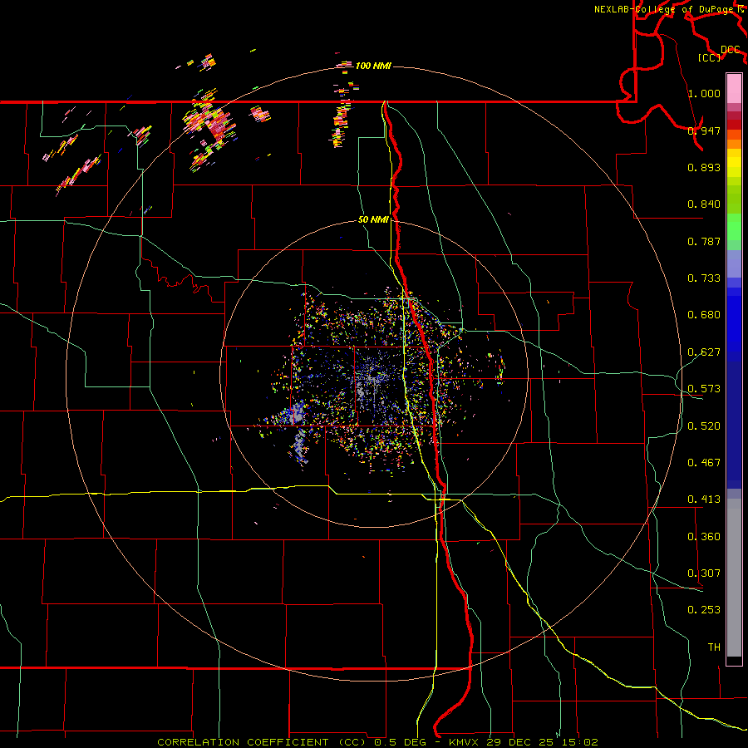Click the 0.520 scale value
This screenshot has width=748, height=748.
pos(704,426)
